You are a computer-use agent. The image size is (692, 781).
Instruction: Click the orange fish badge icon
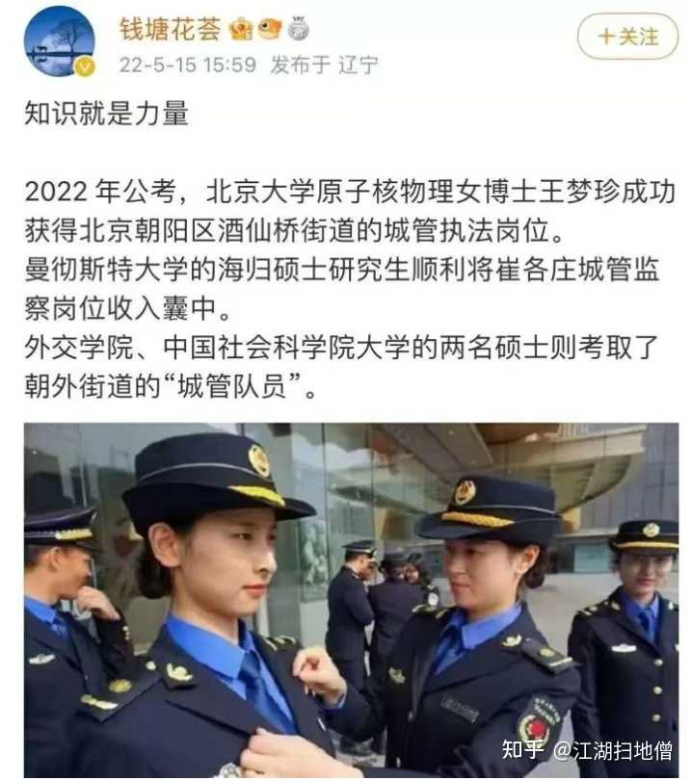(269, 28)
